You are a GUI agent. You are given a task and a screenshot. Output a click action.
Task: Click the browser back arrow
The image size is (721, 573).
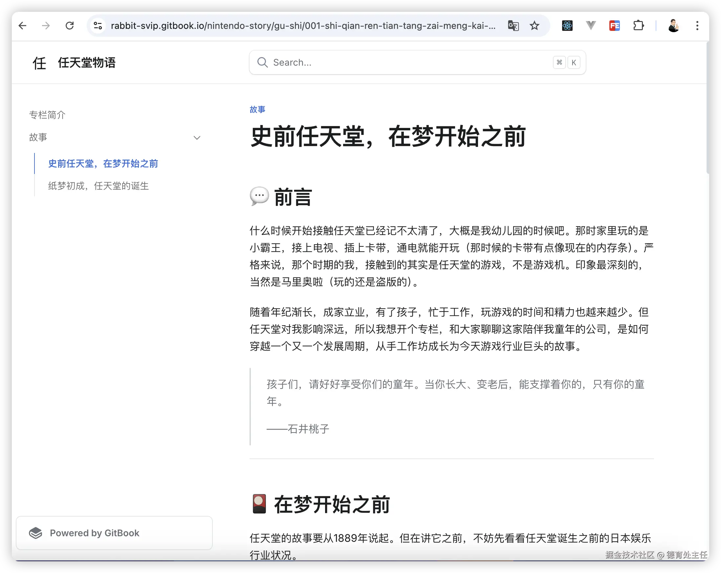[22, 26]
